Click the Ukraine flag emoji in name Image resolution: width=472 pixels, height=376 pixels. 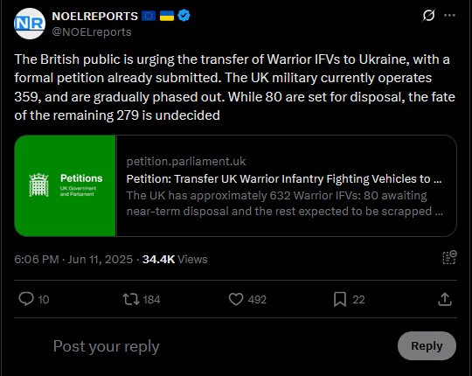167,16
